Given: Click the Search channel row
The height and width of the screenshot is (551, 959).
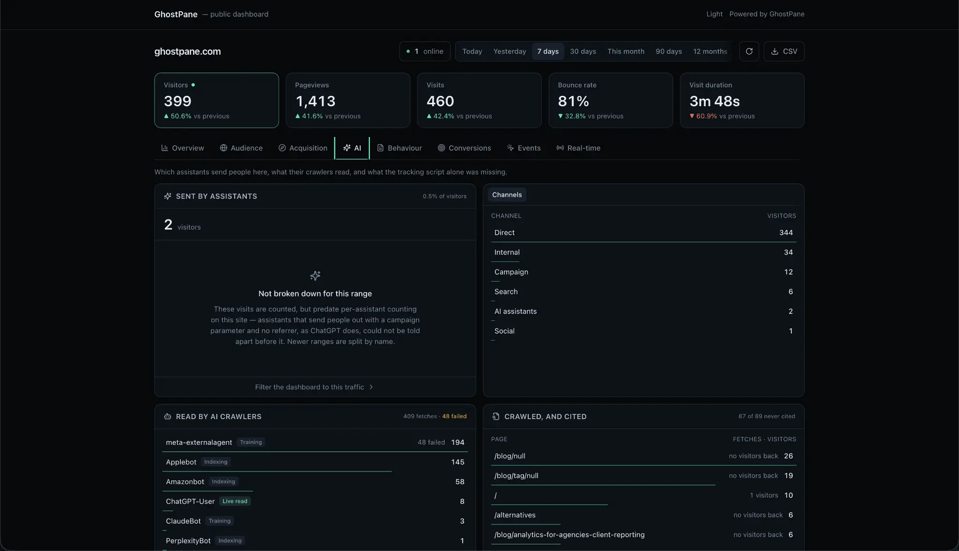Looking at the screenshot, I should 643,292.
